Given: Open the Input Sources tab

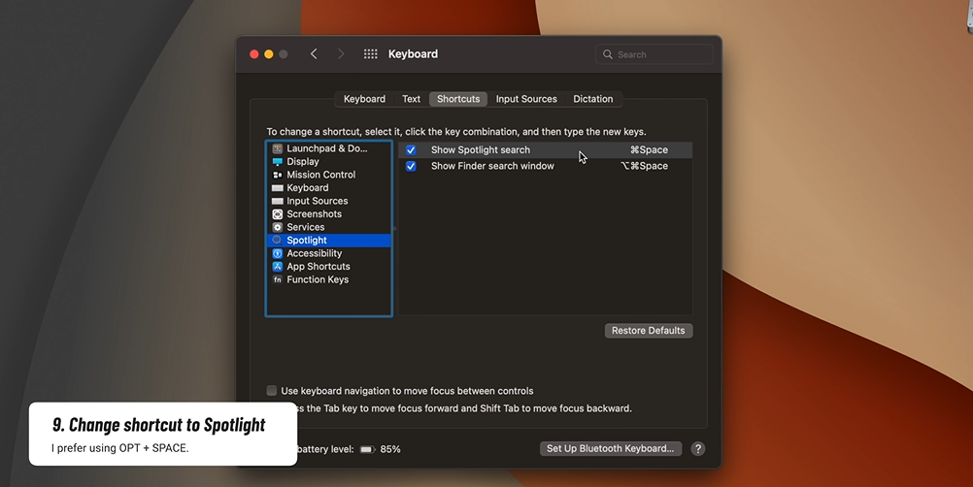Looking at the screenshot, I should [x=526, y=99].
